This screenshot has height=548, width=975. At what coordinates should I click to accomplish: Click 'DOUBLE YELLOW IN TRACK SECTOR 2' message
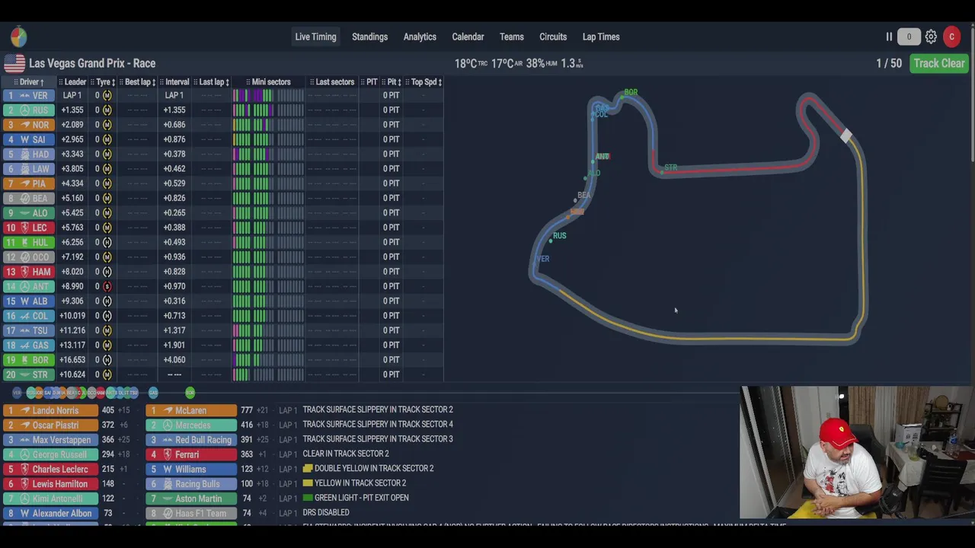point(374,468)
